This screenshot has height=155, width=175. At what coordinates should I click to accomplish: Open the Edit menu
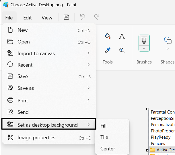(28, 18)
